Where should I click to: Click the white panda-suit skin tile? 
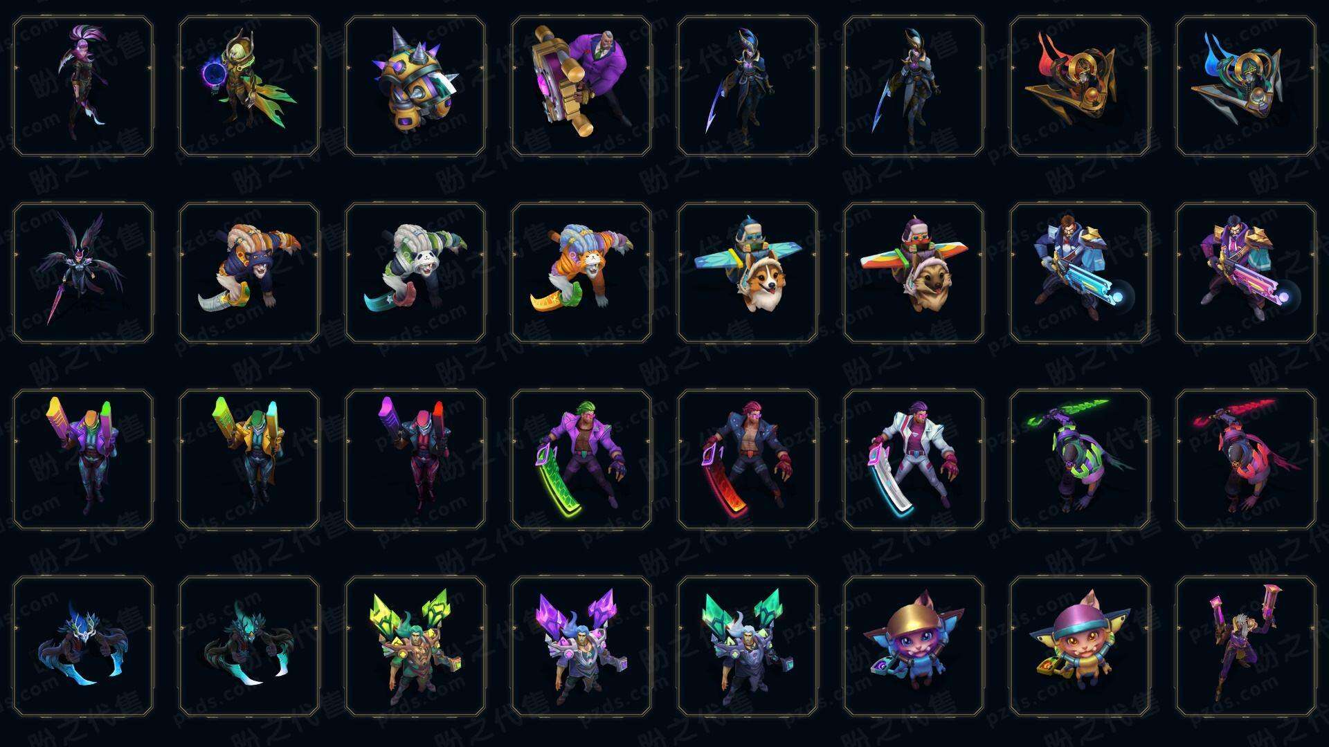(x=415, y=273)
